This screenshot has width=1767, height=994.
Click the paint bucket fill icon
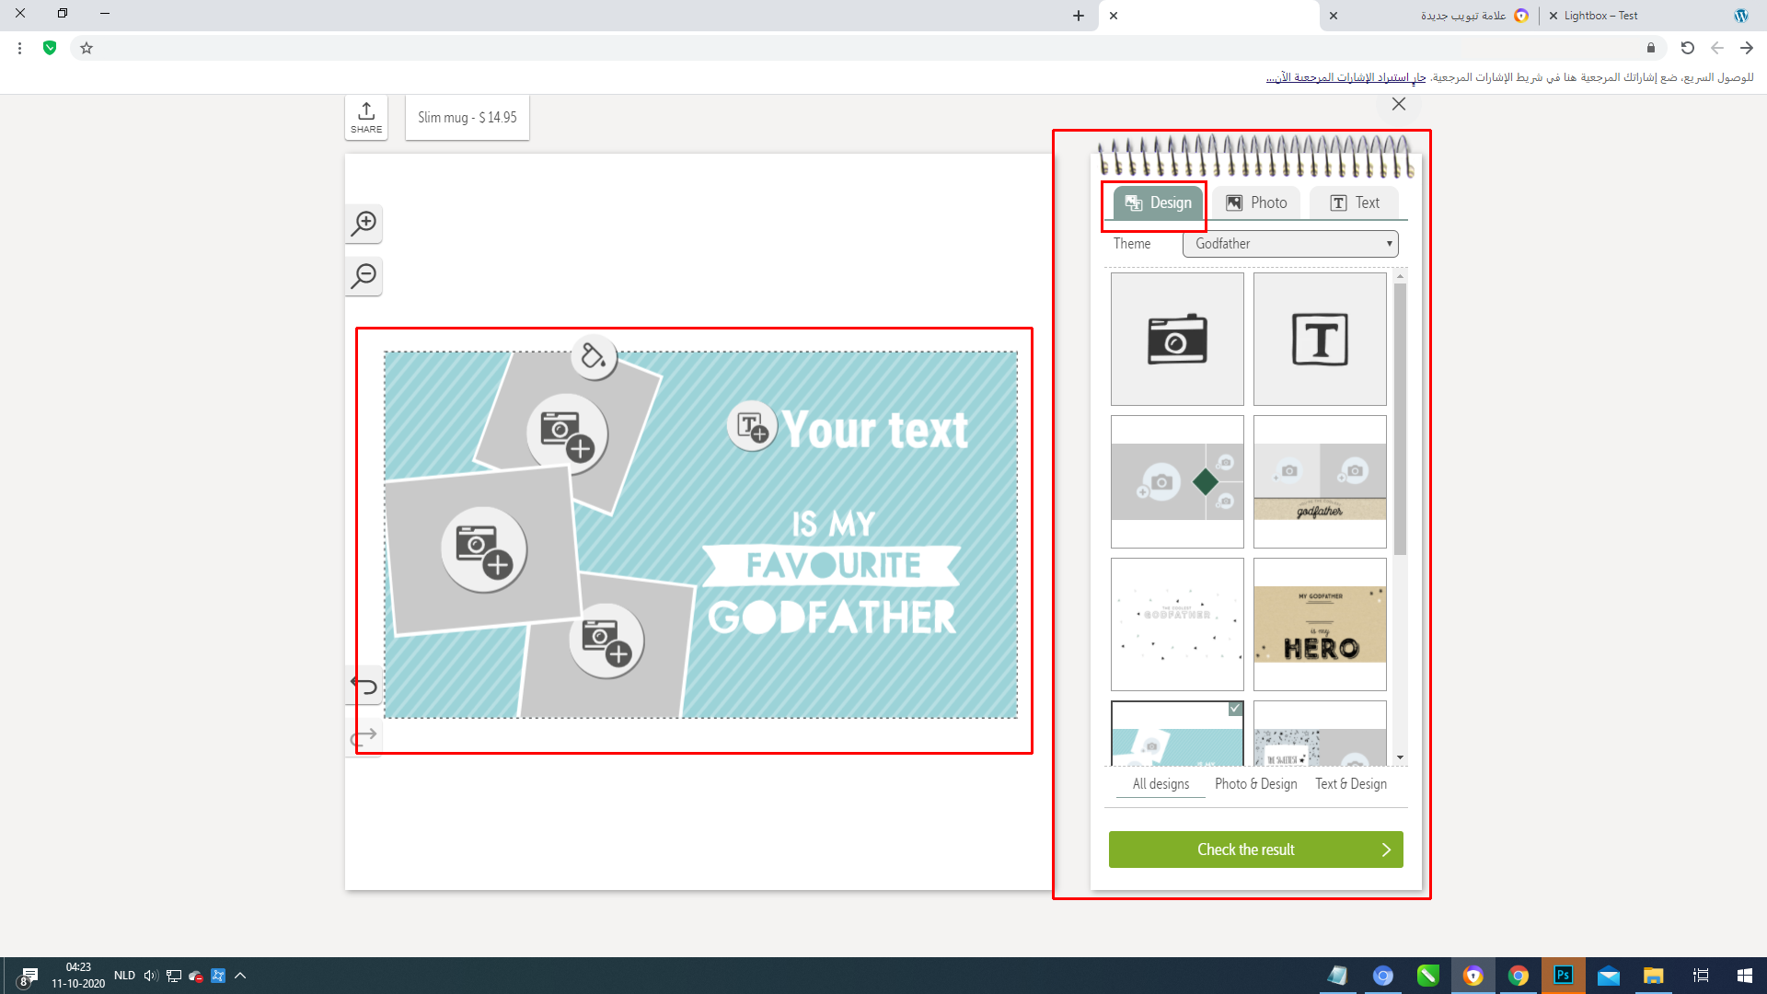click(594, 356)
